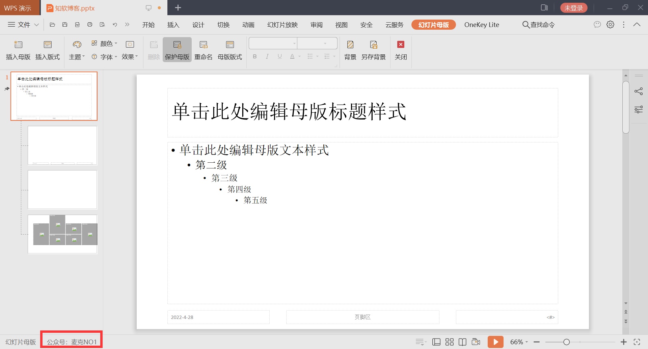Click the 查找命令 search box
This screenshot has width=648, height=349.
tap(539, 25)
